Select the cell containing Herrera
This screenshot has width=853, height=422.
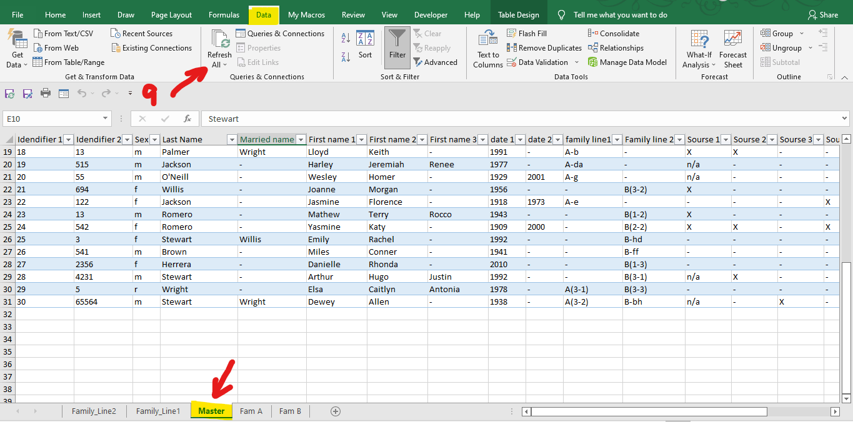pos(199,264)
